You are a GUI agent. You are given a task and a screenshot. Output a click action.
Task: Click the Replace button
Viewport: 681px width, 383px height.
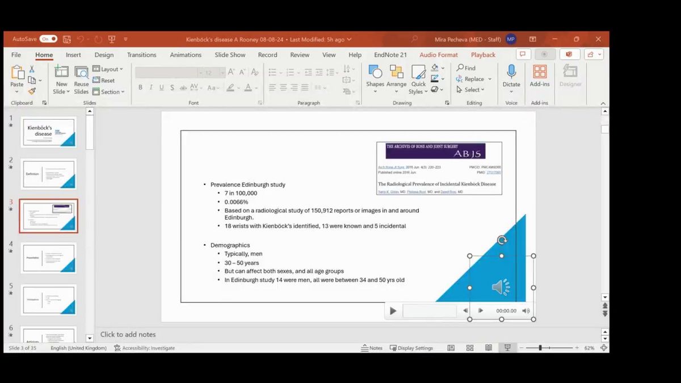pyautogui.click(x=474, y=79)
